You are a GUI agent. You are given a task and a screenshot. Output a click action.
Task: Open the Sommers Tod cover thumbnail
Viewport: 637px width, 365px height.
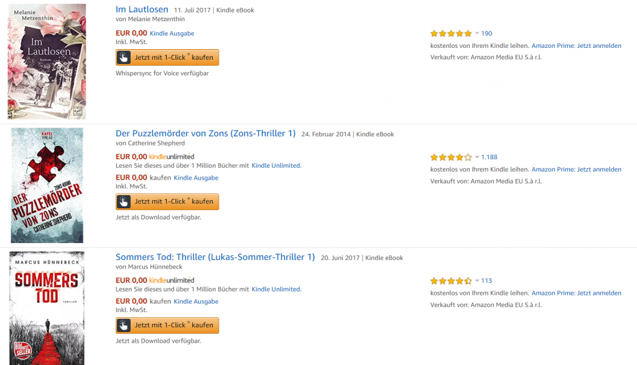(47, 308)
